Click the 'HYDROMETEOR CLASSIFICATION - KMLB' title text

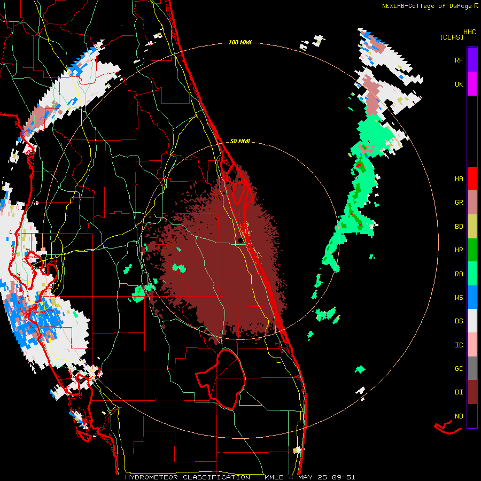point(204,477)
